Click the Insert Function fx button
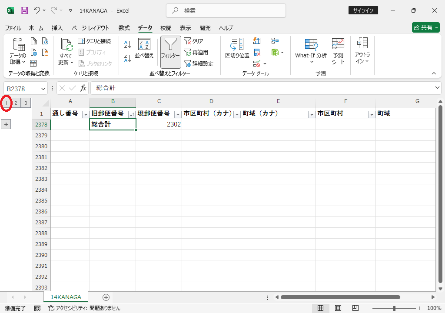This screenshot has height=313, width=445. pyautogui.click(x=83, y=88)
